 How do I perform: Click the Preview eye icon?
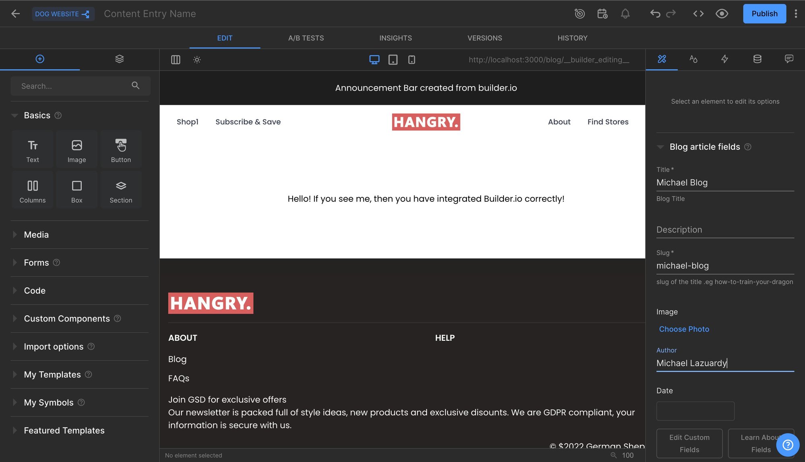click(722, 13)
